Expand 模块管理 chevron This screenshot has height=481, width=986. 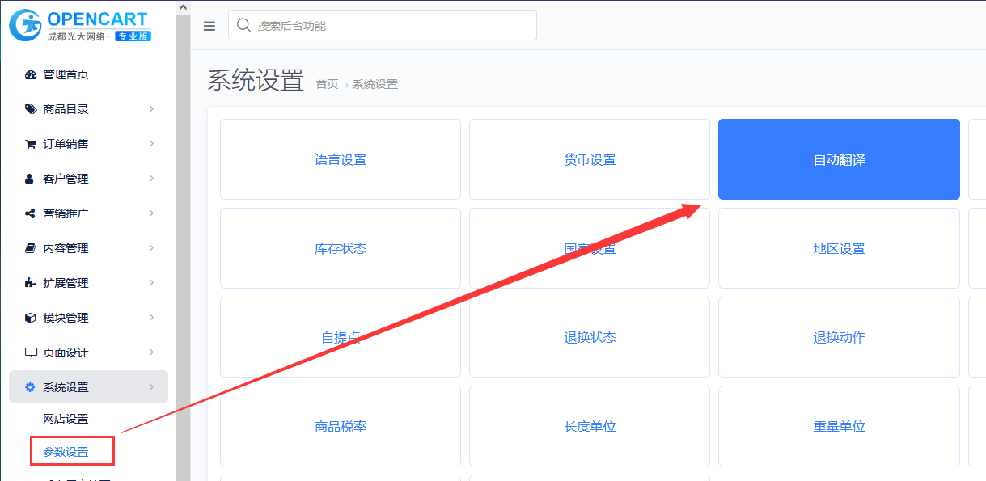(151, 318)
